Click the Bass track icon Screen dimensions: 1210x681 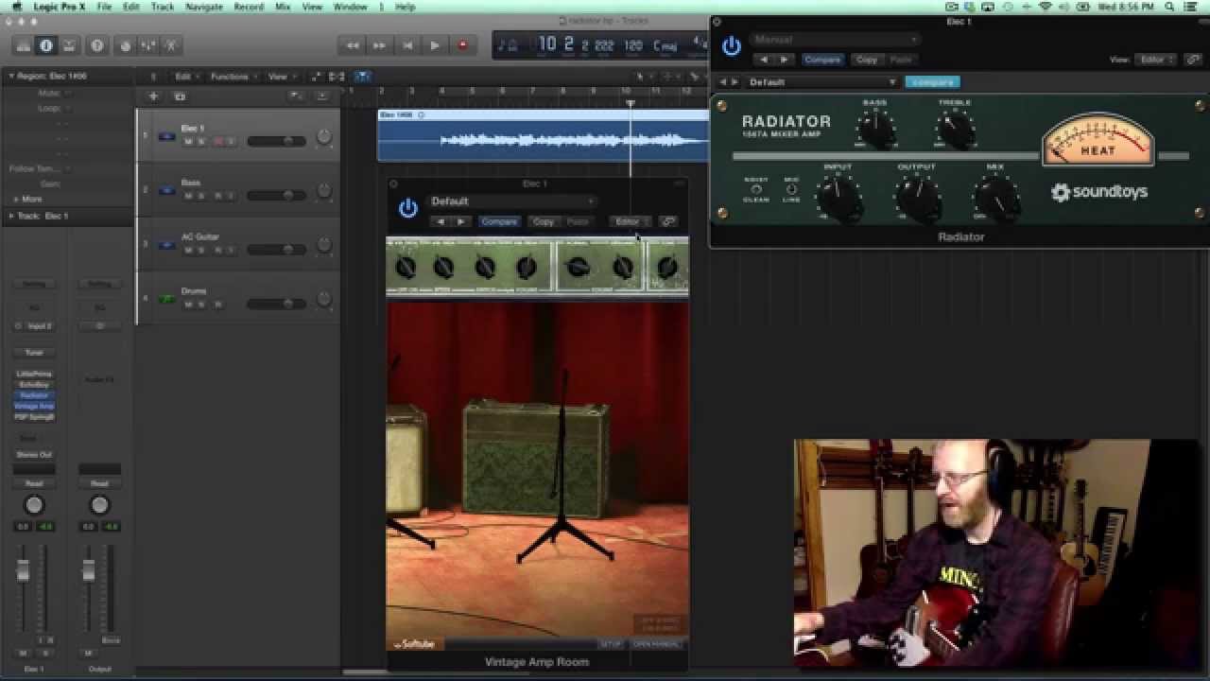click(166, 190)
